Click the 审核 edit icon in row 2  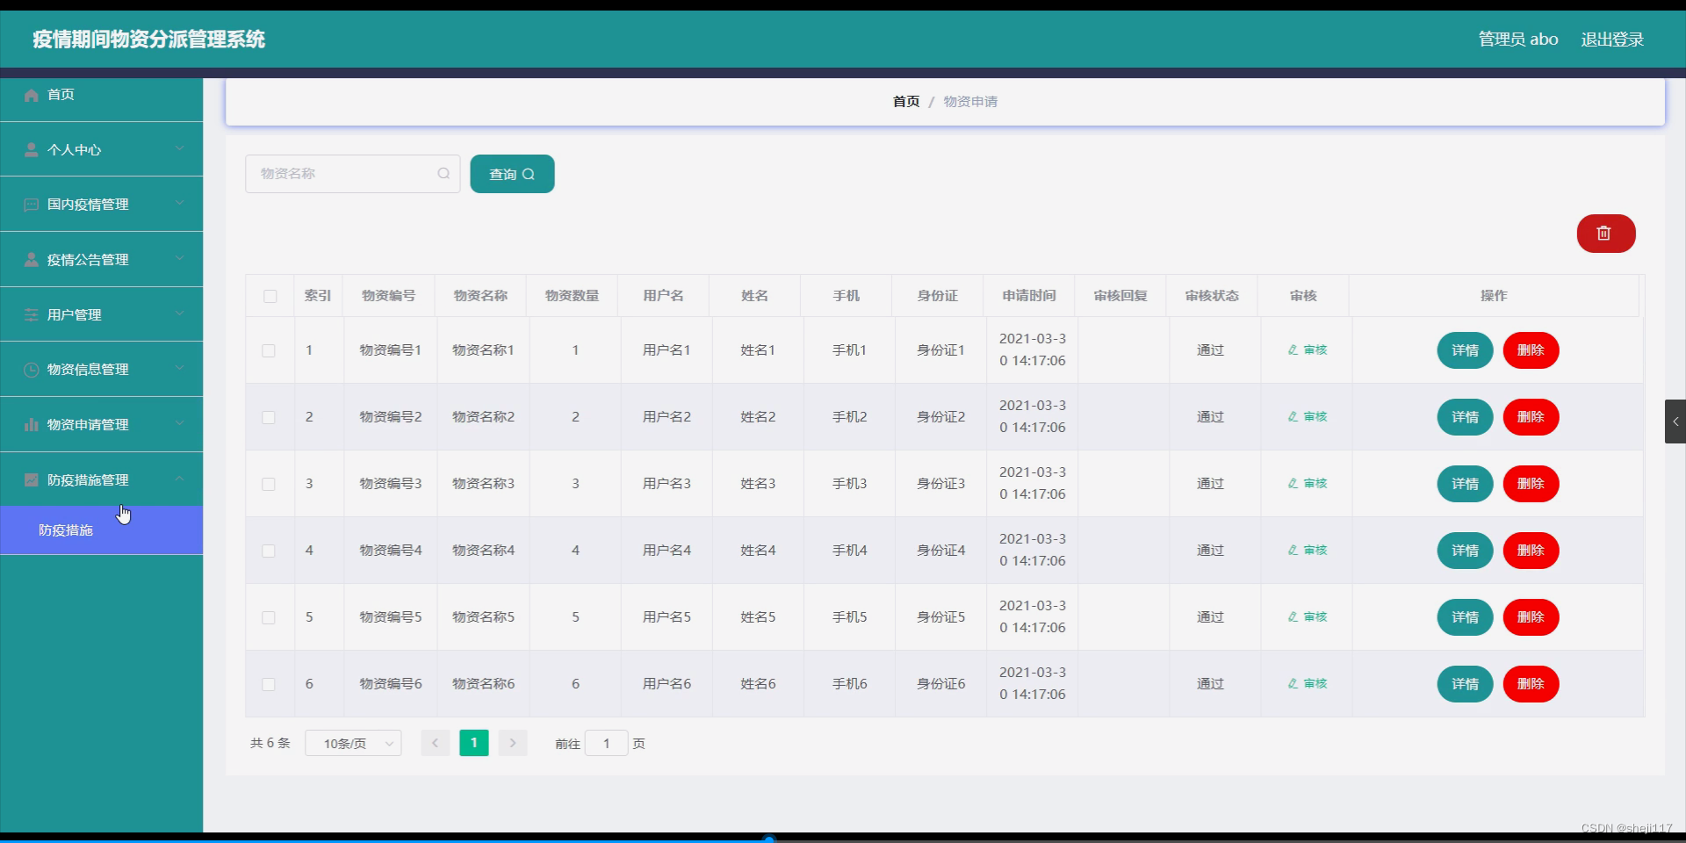tap(1293, 416)
